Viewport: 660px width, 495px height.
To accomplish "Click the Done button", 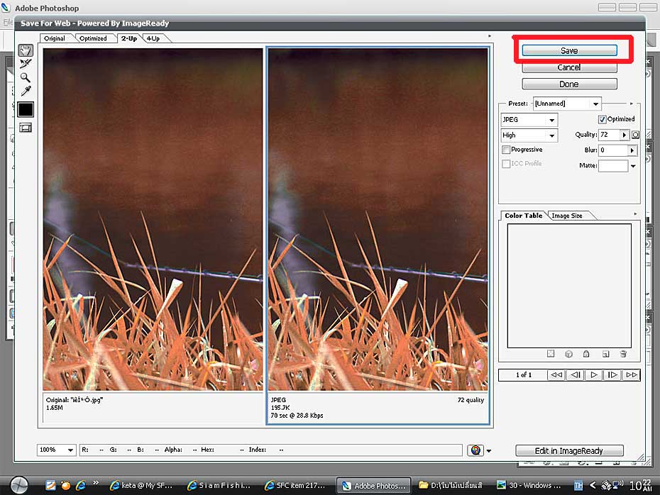I will (569, 84).
